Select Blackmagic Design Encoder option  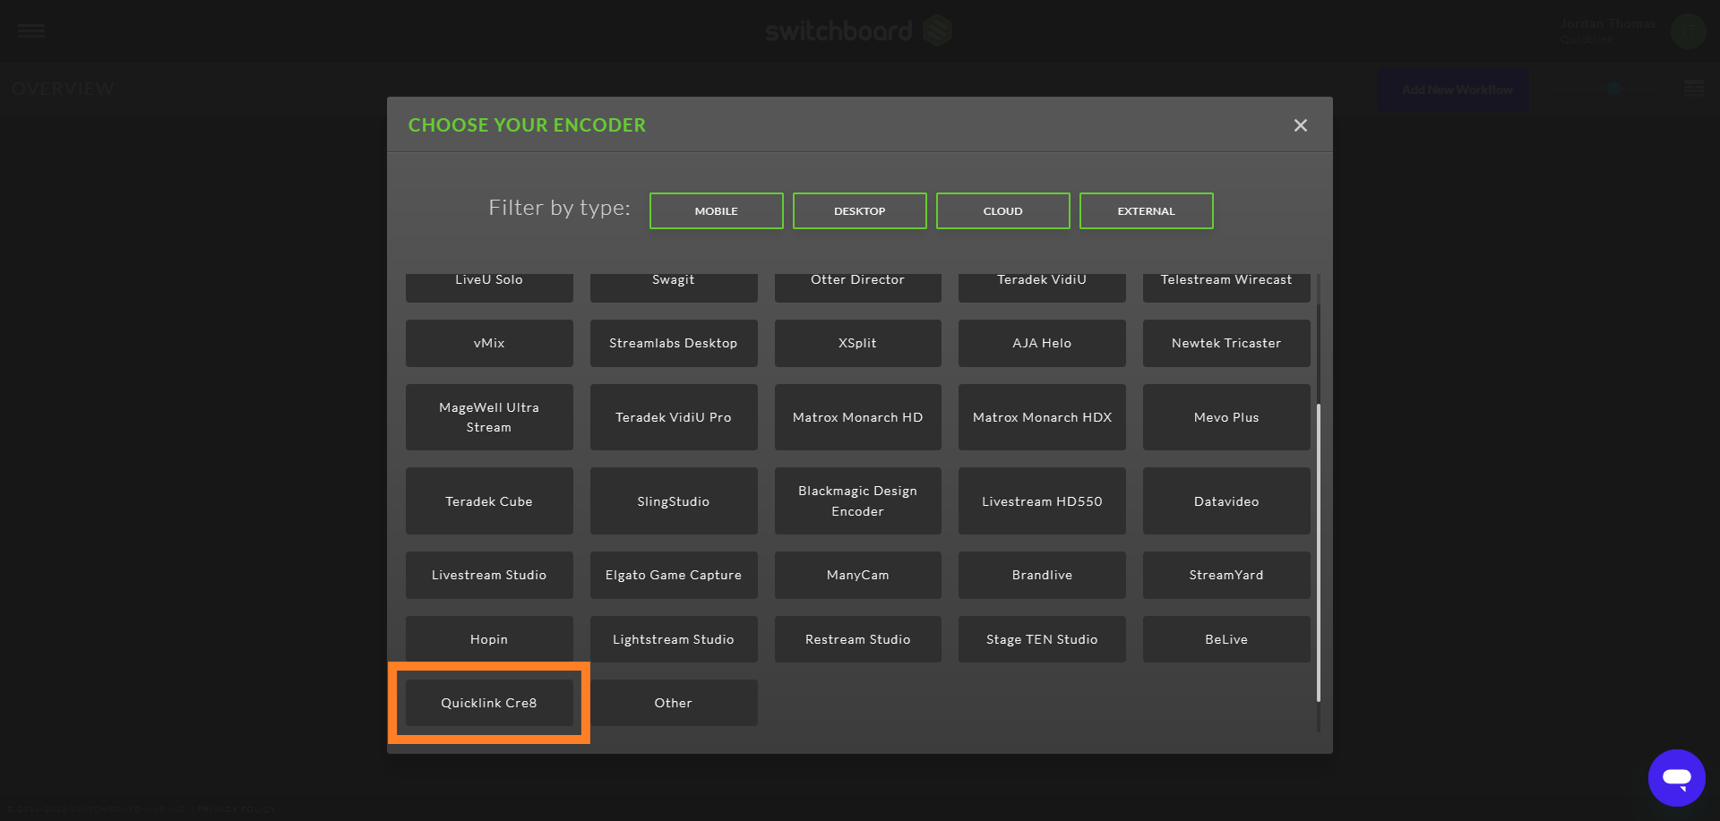(x=858, y=501)
